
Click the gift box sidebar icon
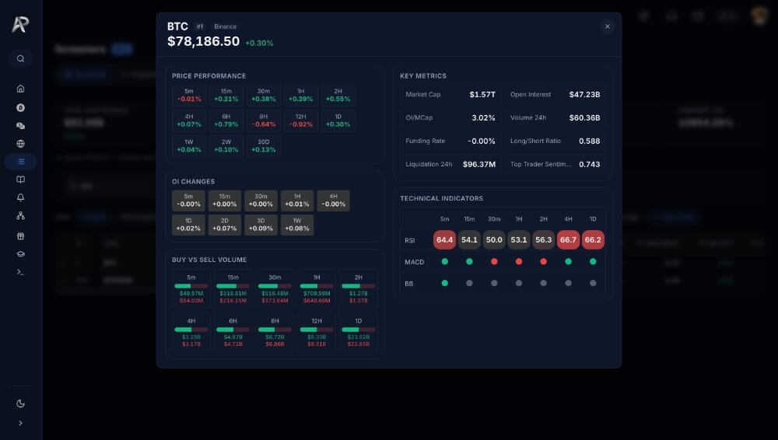20,236
